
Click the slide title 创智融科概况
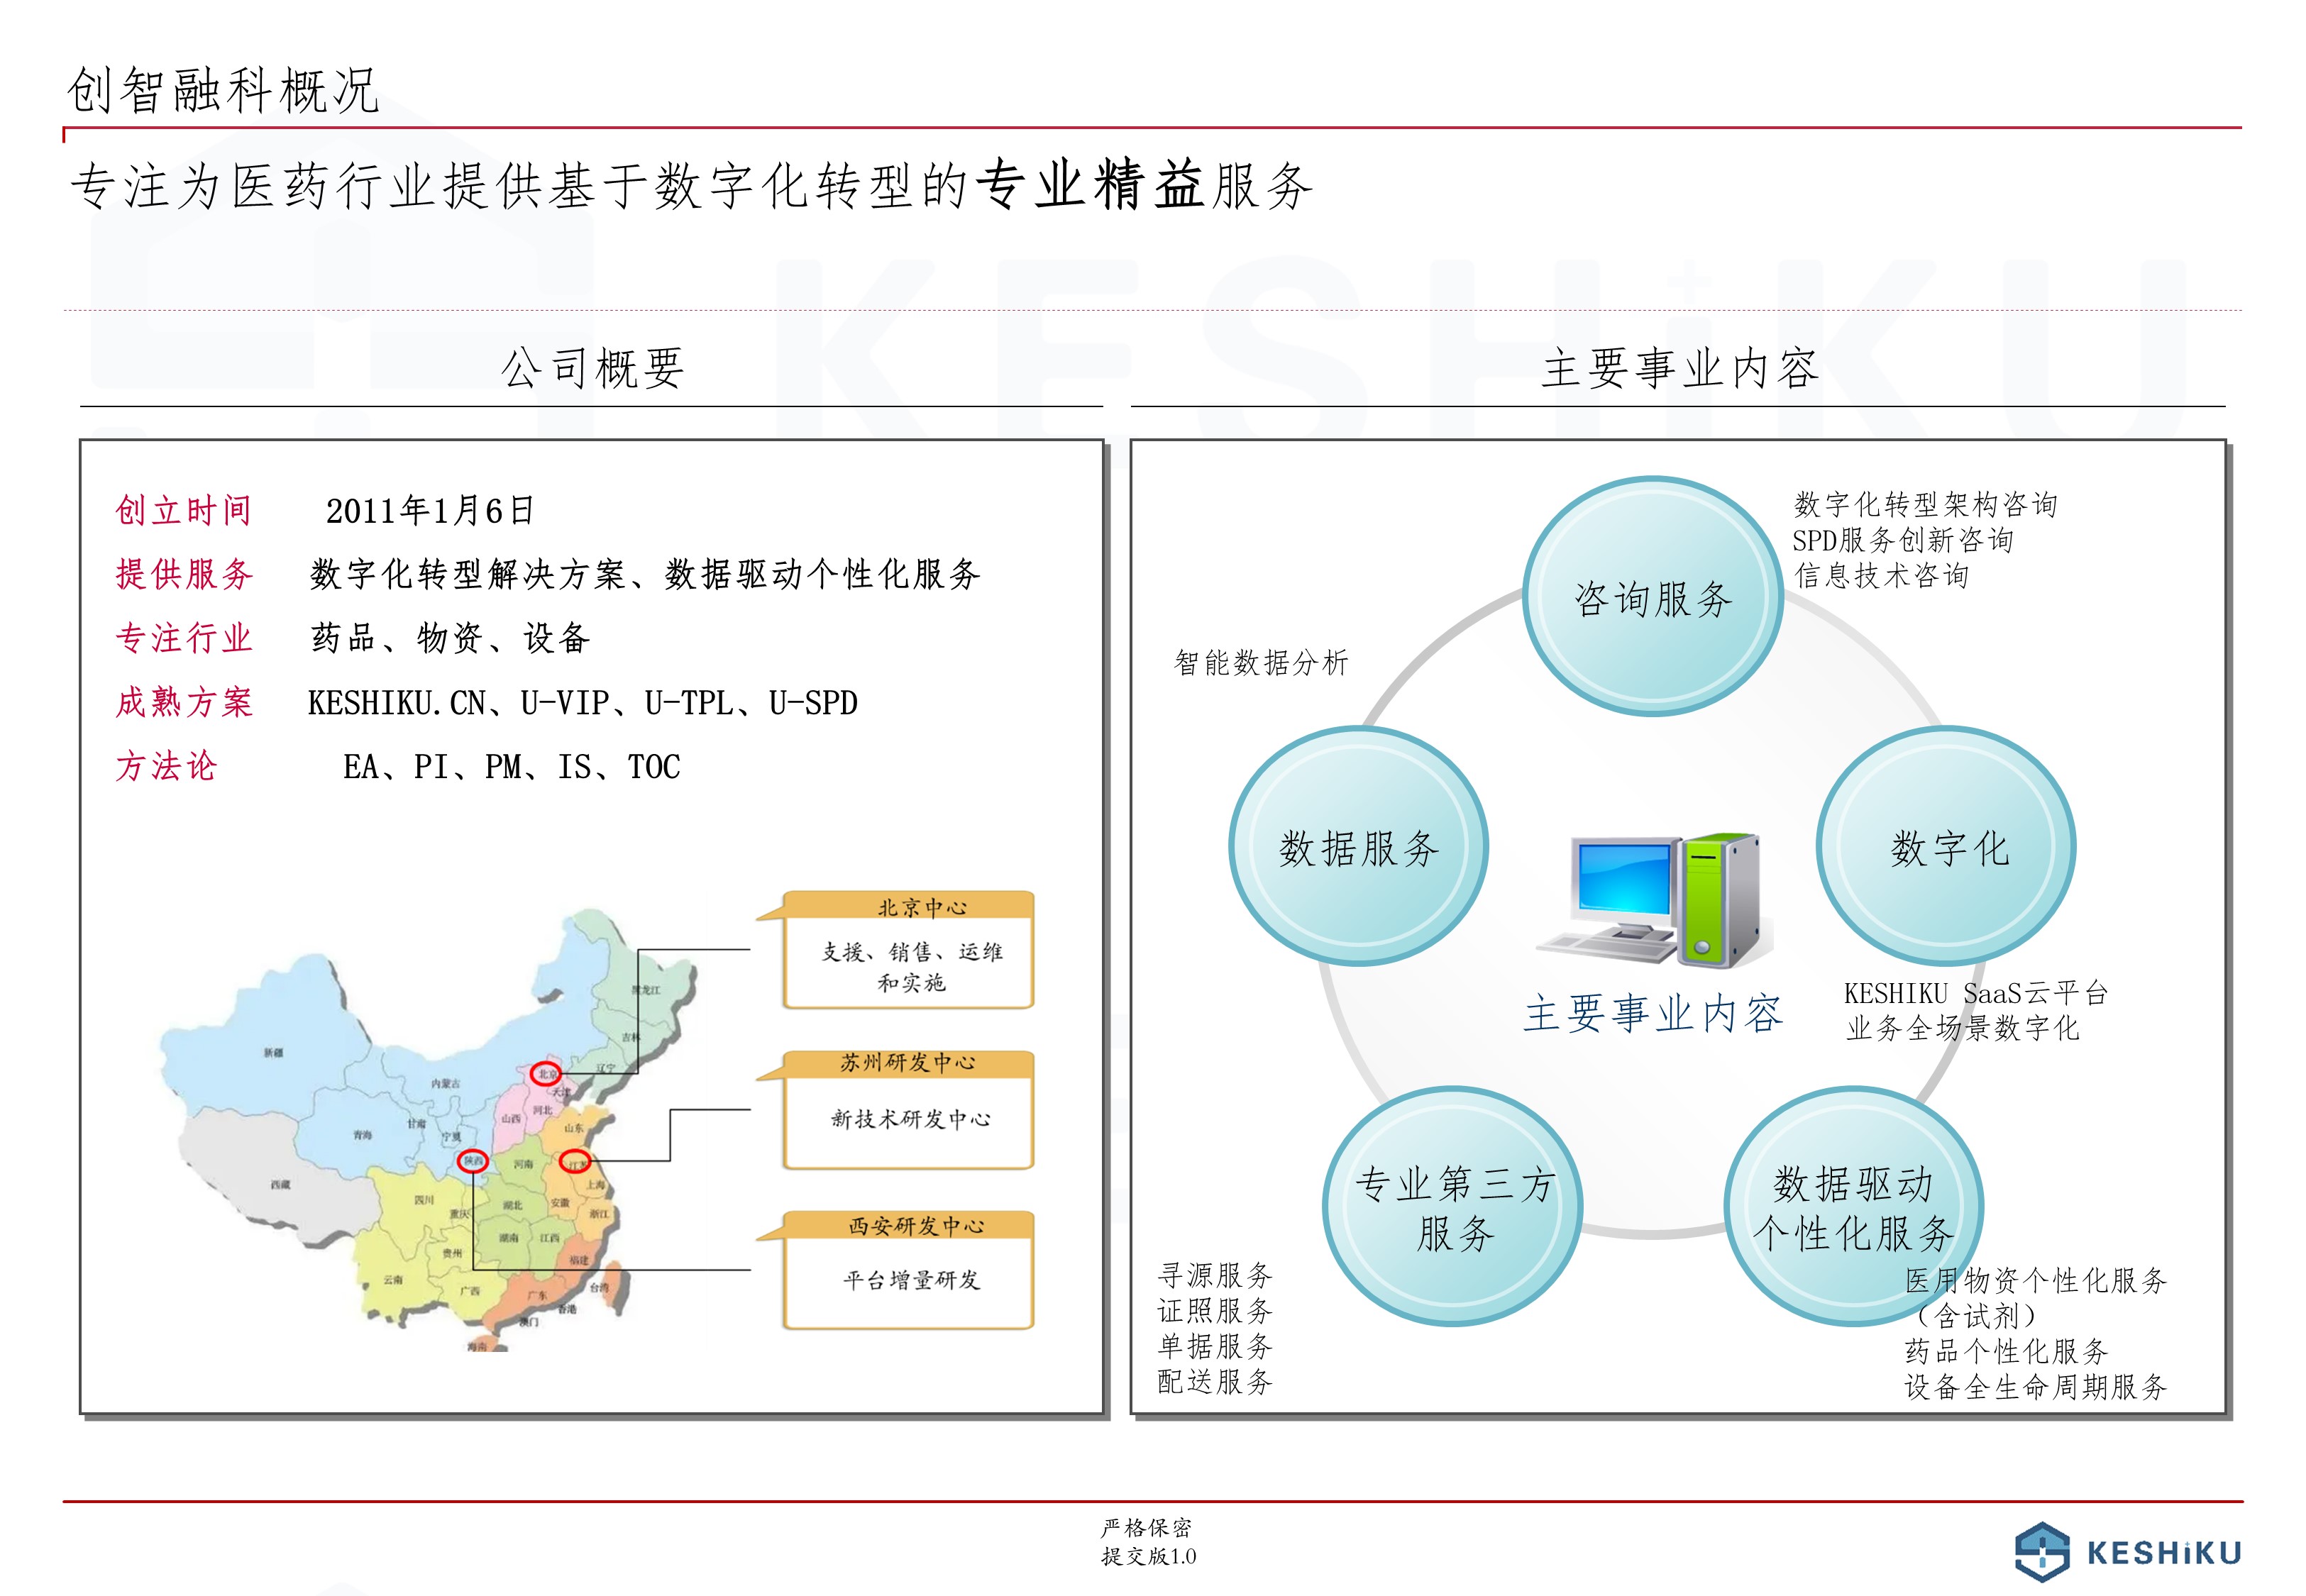pos(223,90)
